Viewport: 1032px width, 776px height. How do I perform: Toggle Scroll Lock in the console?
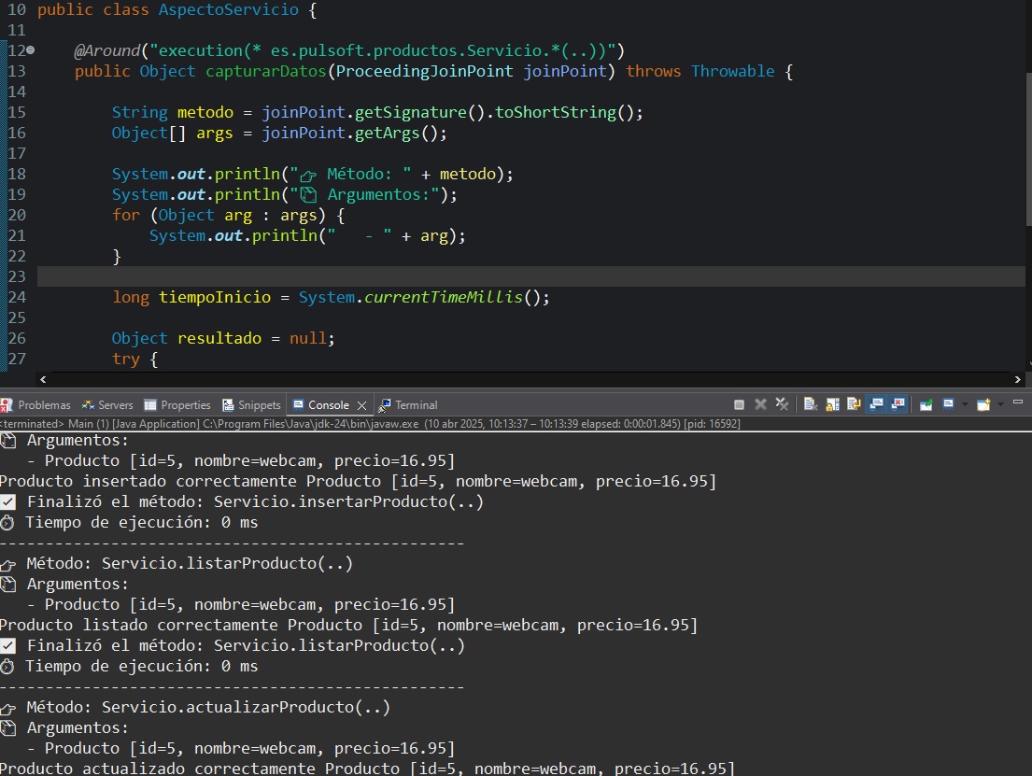click(831, 405)
